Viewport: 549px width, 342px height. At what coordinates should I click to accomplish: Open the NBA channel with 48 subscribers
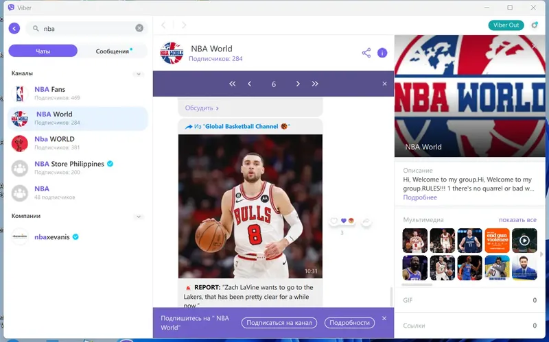tap(78, 193)
